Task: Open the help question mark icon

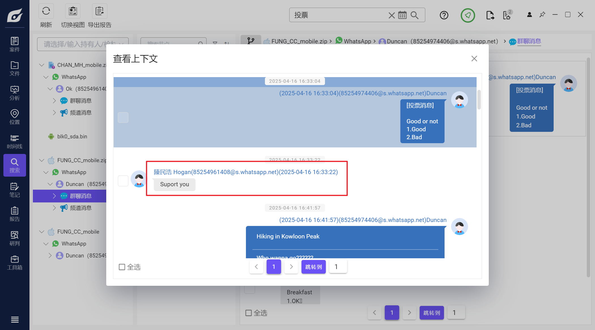Action: click(x=444, y=15)
